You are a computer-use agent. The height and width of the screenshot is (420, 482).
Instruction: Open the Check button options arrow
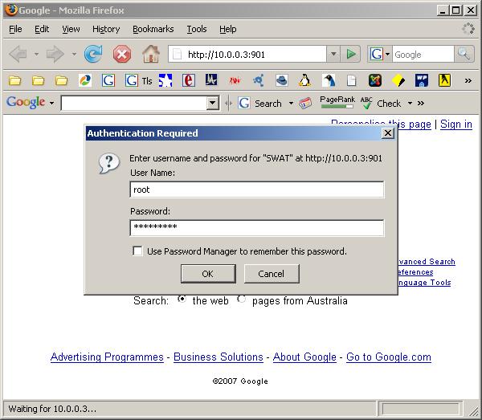pyautogui.click(x=410, y=104)
